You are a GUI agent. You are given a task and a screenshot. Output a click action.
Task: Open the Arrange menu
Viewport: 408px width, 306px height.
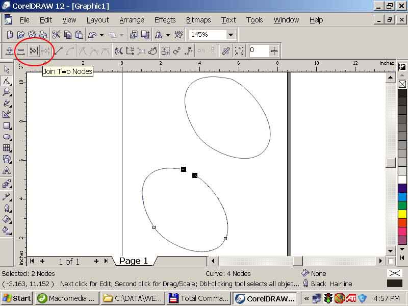[132, 20]
